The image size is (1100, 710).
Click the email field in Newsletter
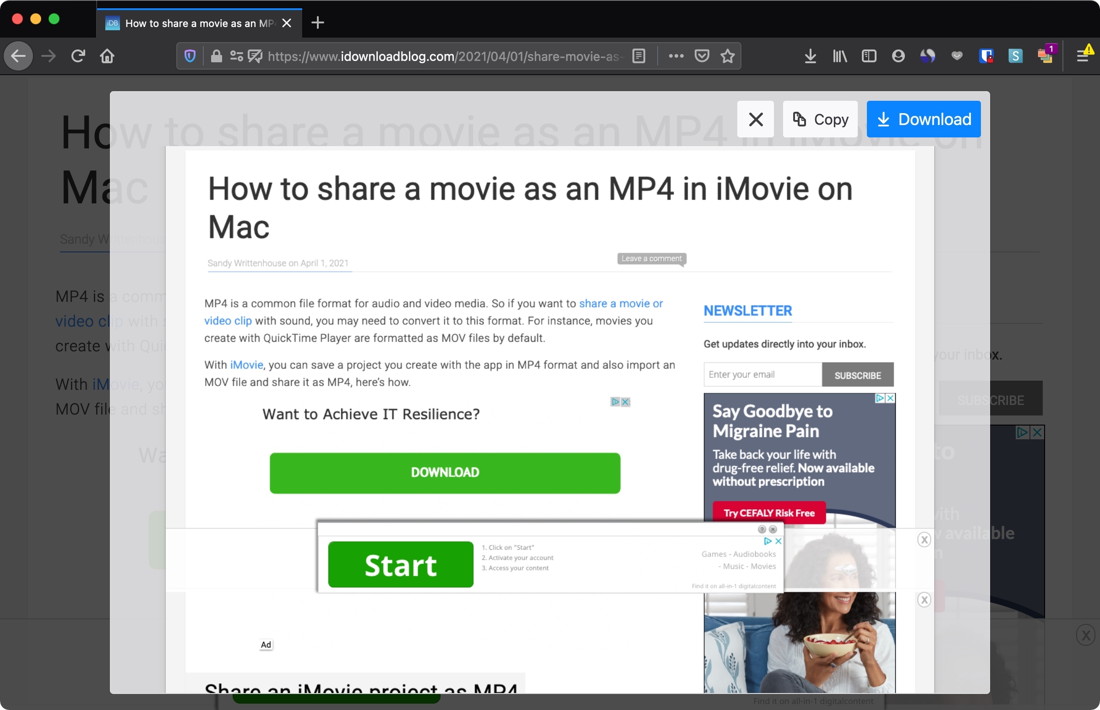762,374
